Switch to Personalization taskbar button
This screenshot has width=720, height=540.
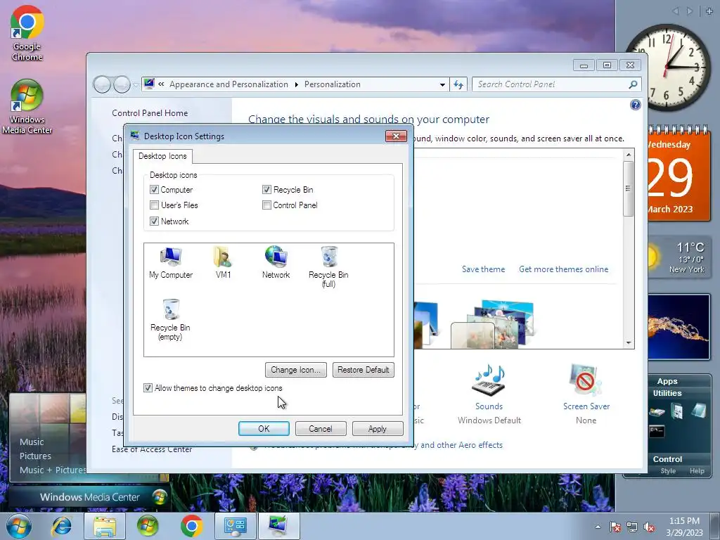(278, 526)
